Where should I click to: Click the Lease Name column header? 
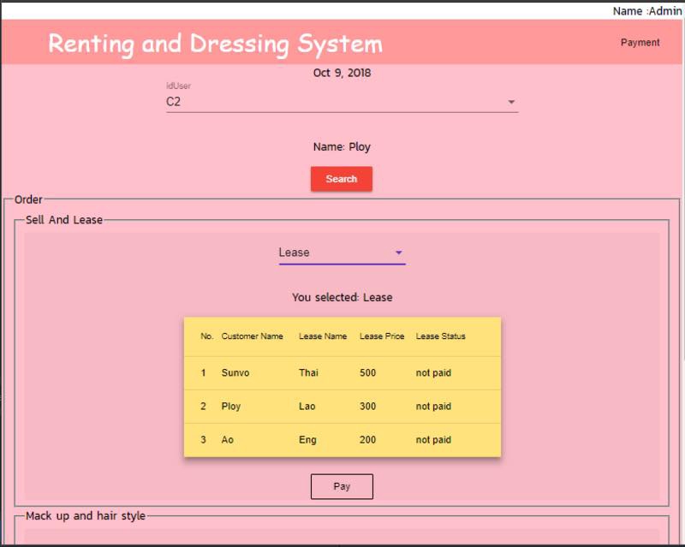tap(323, 336)
